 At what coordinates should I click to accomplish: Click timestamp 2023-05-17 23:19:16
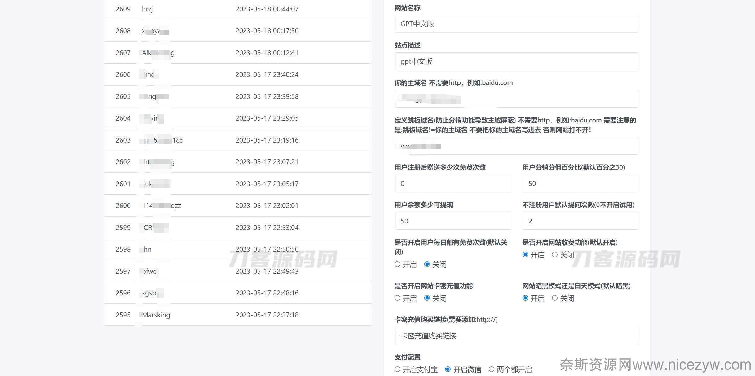pos(267,140)
